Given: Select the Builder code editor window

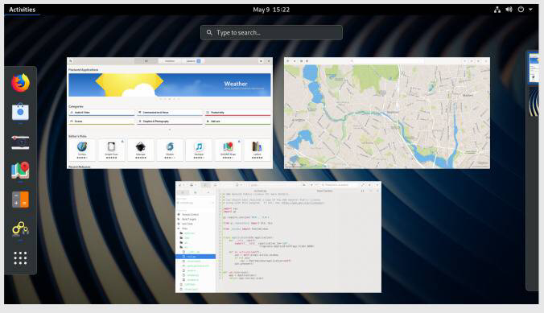Looking at the screenshot, I should click(x=278, y=237).
